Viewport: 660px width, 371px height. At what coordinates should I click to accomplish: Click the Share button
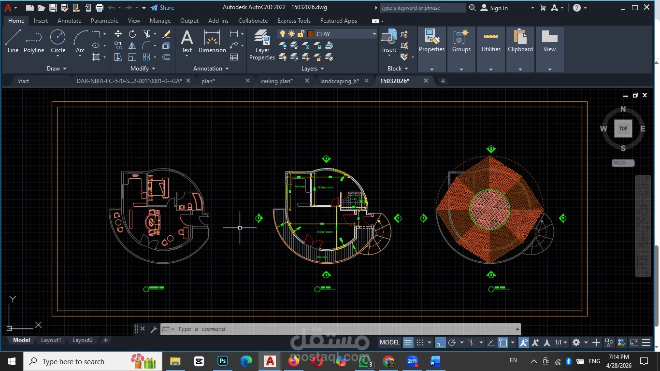pos(162,8)
